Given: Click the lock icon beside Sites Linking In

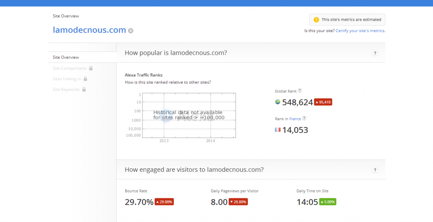Looking at the screenshot, I should pyautogui.click(x=85, y=79).
